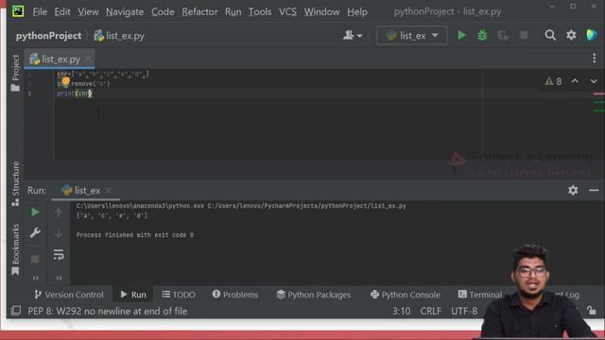Click the Run panel Stop square icon
This screenshot has height=340, width=605.
coord(35,259)
